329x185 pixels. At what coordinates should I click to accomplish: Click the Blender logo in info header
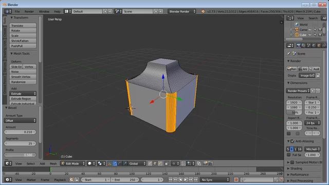point(203,11)
